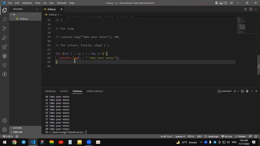Screen dimensions: 260x146
Task: Change Spaces: 4 indentation setting
Action: point(180,136)
